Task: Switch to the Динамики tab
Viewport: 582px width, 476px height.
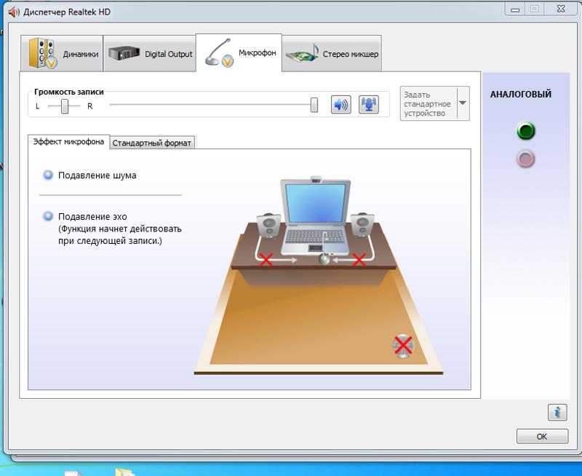Action: click(x=64, y=54)
